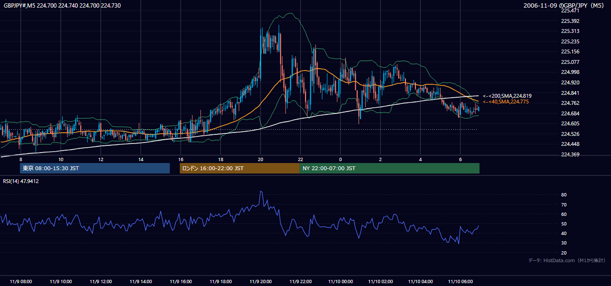Click the 224.448 price axis value
The width and height of the screenshot is (611, 286).
coord(570,144)
